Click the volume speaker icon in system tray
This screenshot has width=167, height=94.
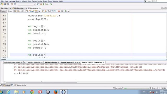tap(157, 92)
